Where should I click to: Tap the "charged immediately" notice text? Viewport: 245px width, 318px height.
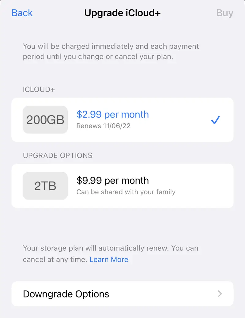[111, 47]
